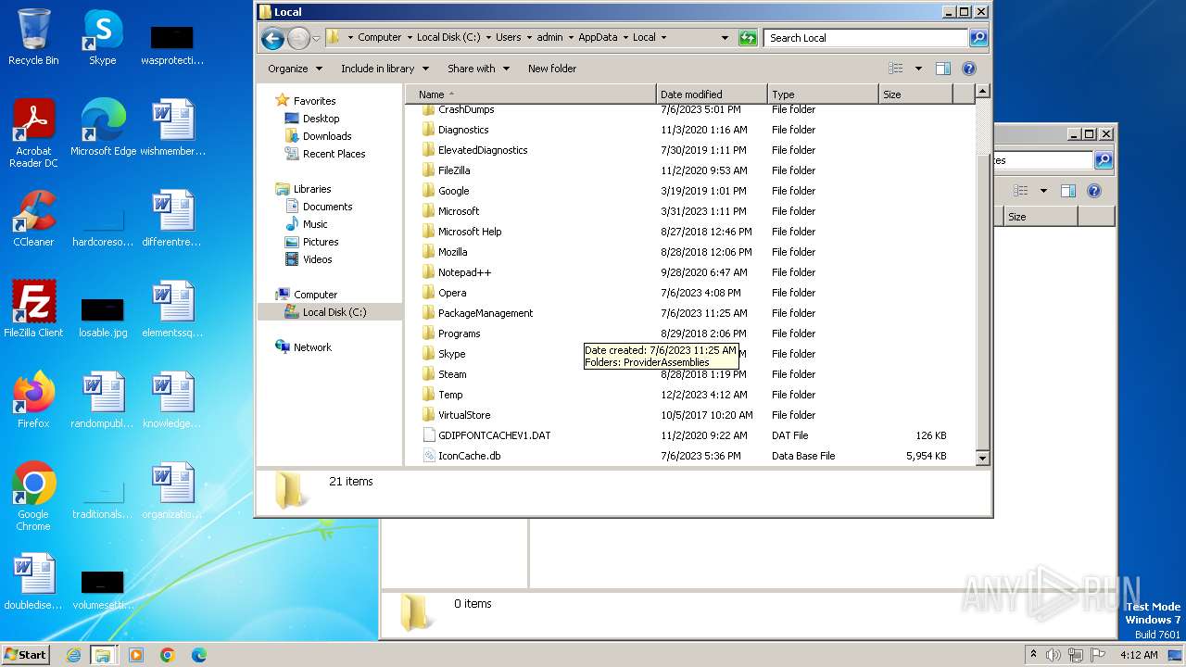This screenshot has width=1186, height=667.
Task: Toggle the preview pane in Local window
Action: coord(942,69)
